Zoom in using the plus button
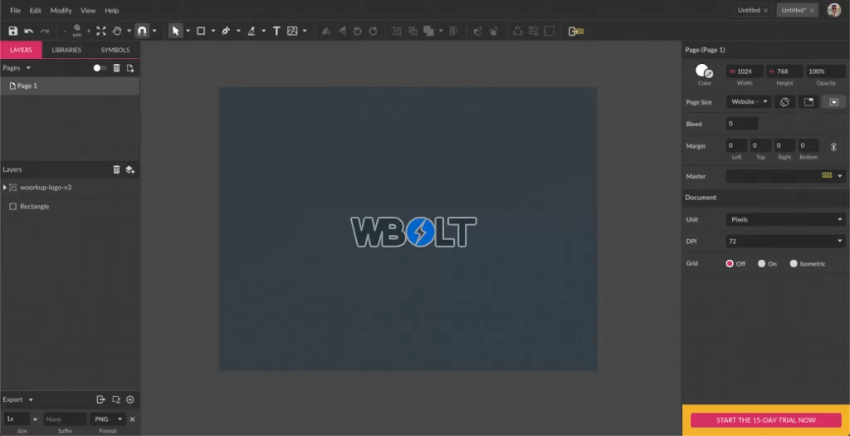The image size is (850, 436). point(88,32)
